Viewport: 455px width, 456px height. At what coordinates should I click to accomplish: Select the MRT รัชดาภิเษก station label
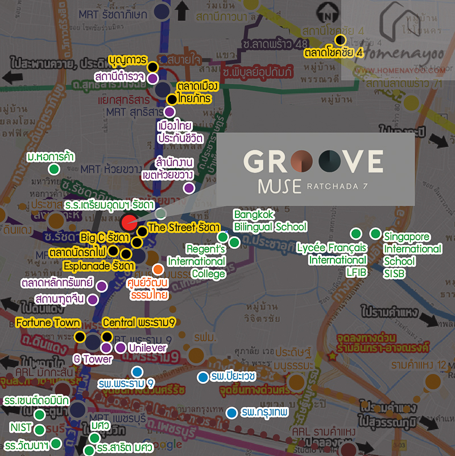[x=113, y=14]
